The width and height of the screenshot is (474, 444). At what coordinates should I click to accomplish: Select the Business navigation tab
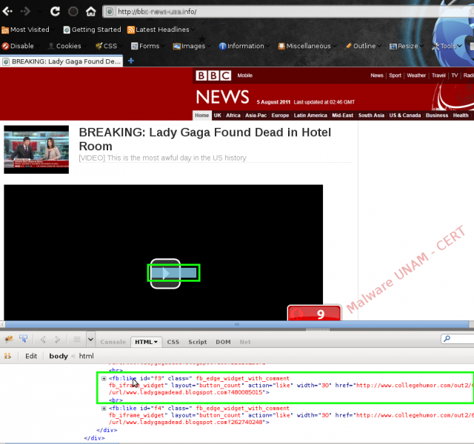[x=437, y=115]
